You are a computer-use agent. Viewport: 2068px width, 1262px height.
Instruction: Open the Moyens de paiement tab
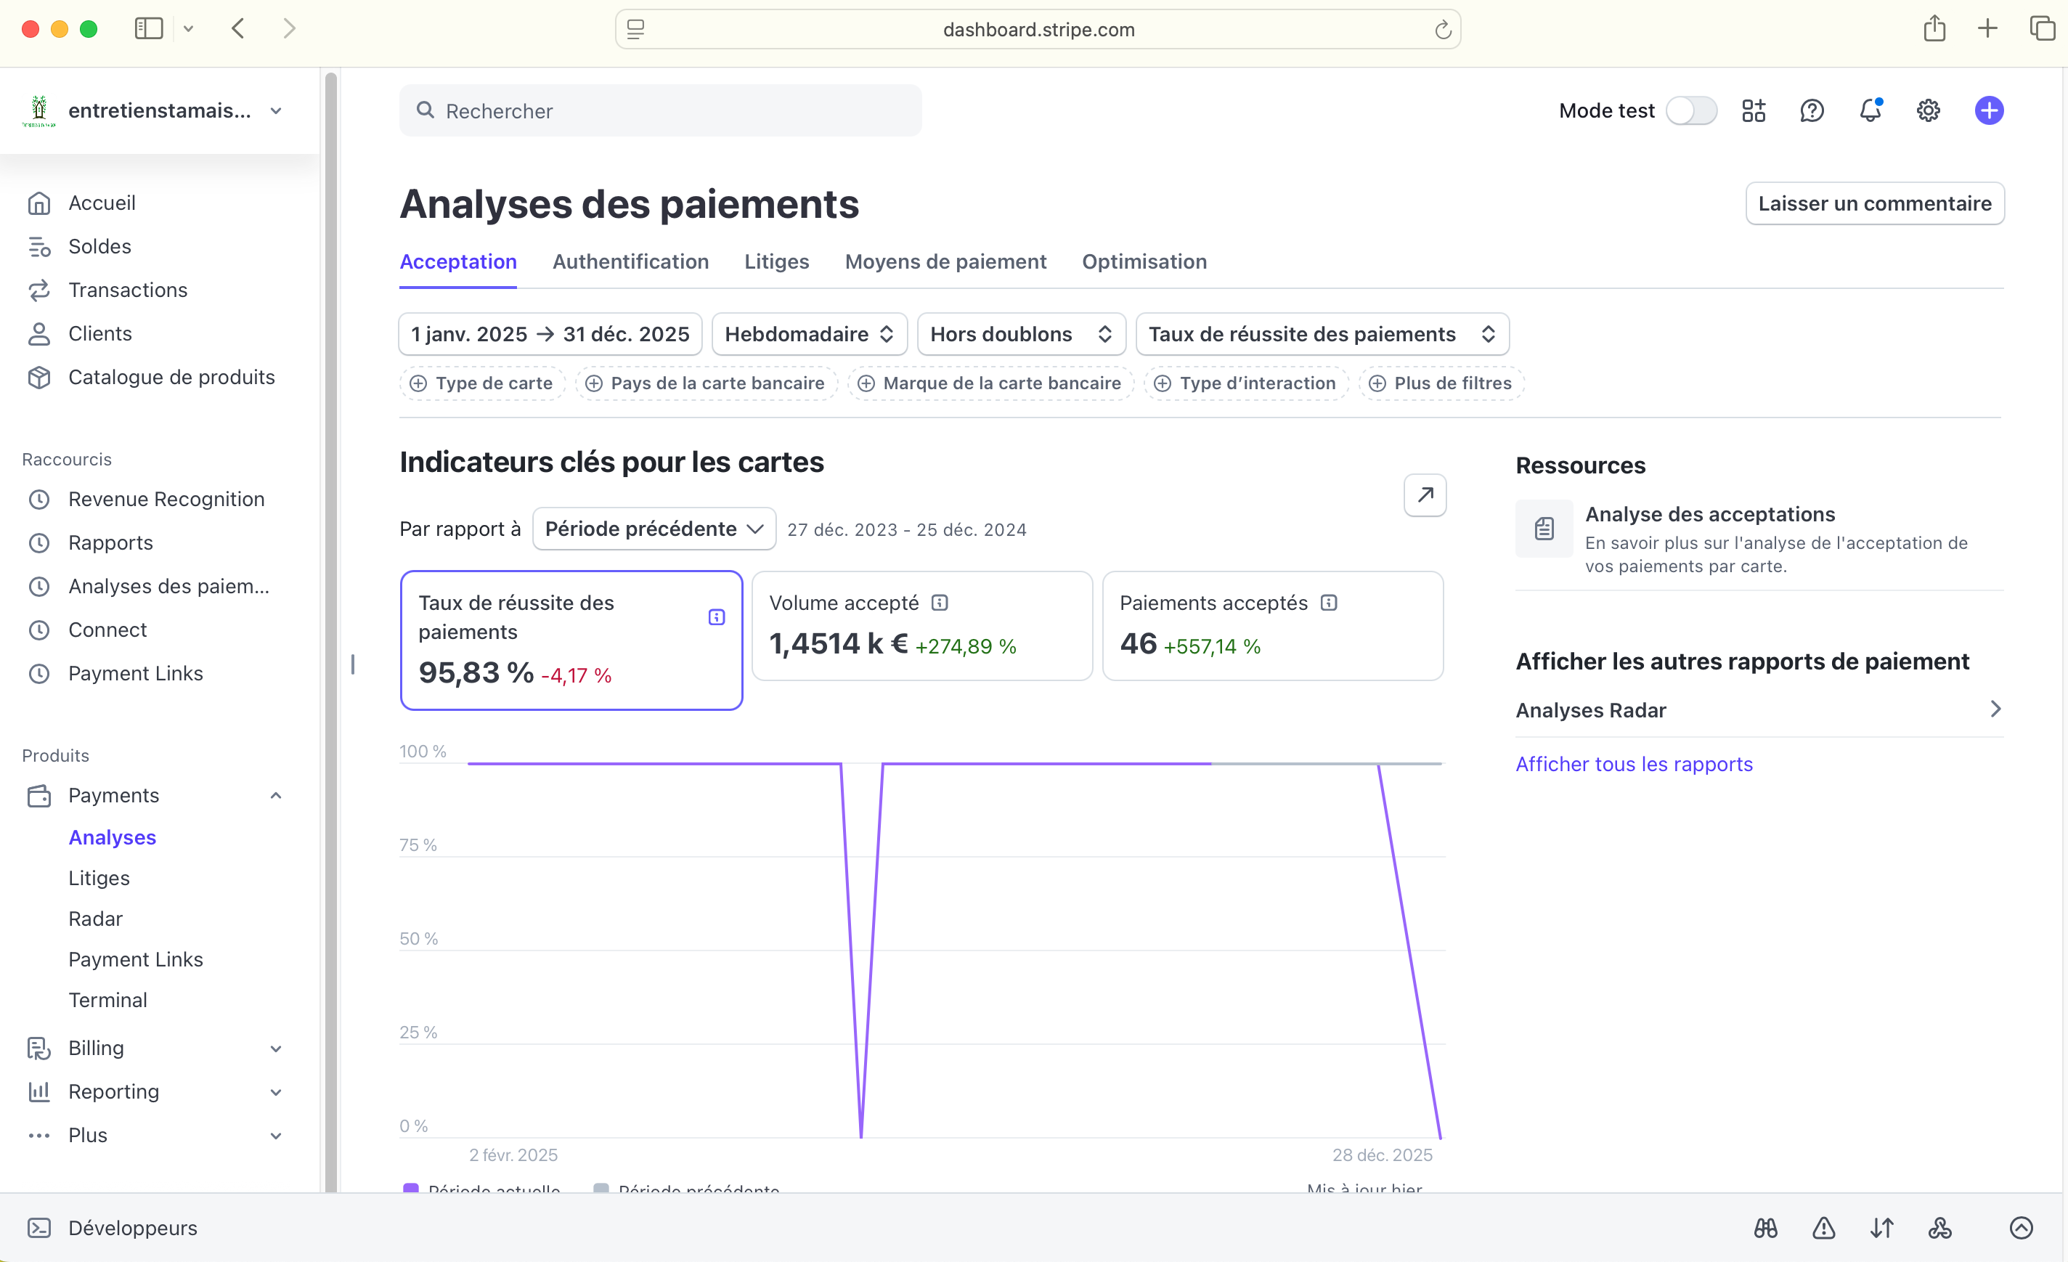click(945, 262)
